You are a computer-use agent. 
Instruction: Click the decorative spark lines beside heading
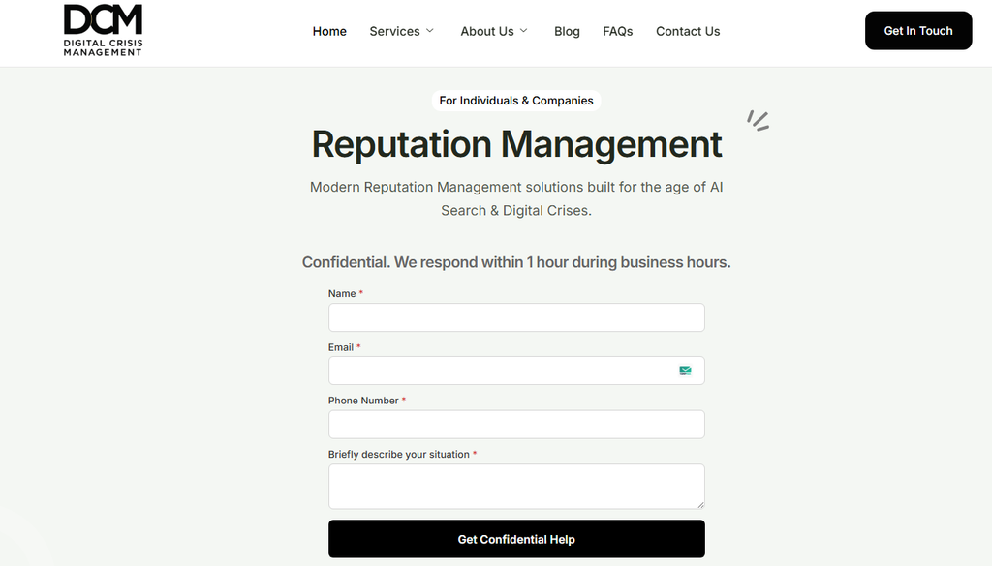pos(758,120)
